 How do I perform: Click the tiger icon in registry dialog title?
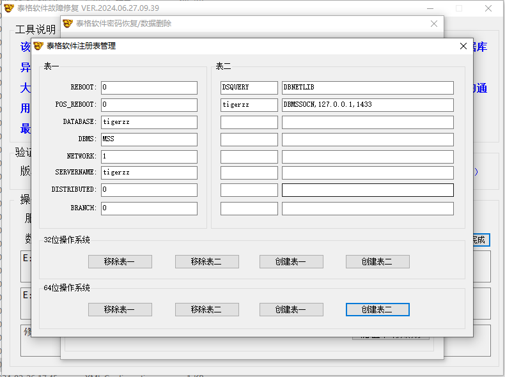pyautogui.click(x=38, y=46)
